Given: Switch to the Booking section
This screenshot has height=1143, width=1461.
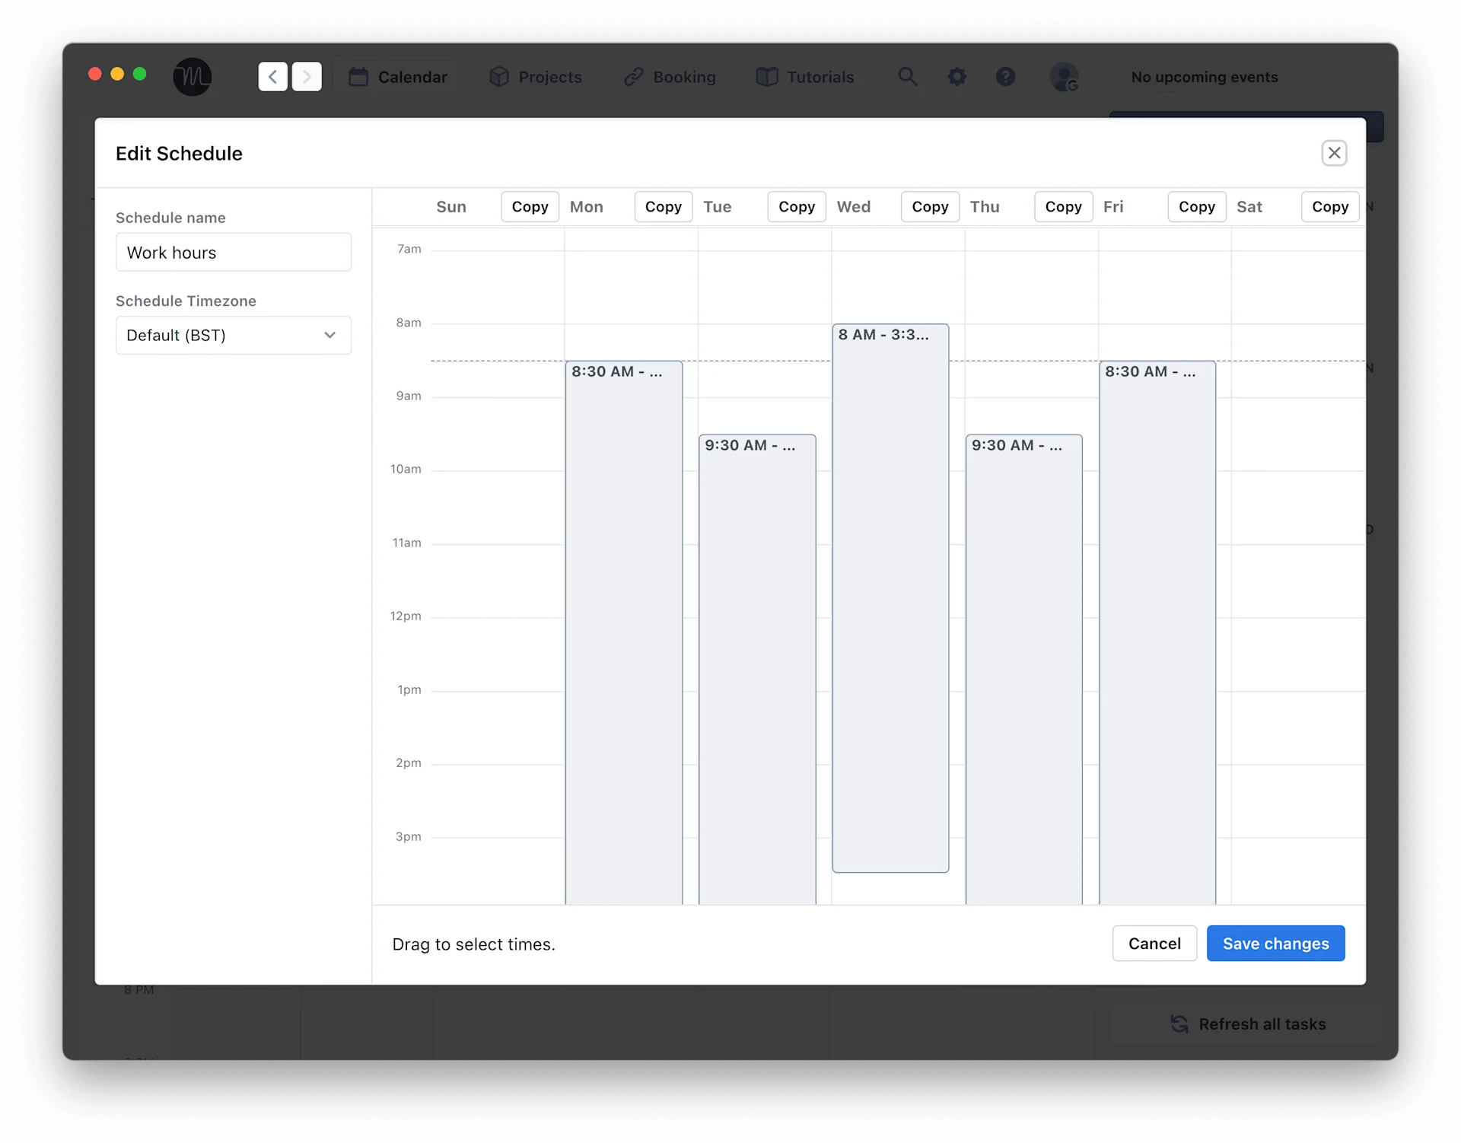Looking at the screenshot, I should tap(670, 77).
